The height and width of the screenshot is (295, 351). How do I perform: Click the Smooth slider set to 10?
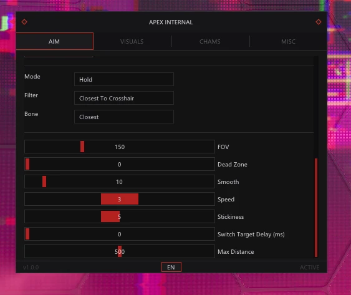[x=120, y=181]
